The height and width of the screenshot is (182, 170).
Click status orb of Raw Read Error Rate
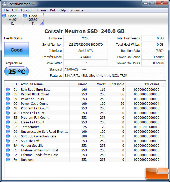(x=8, y=89)
